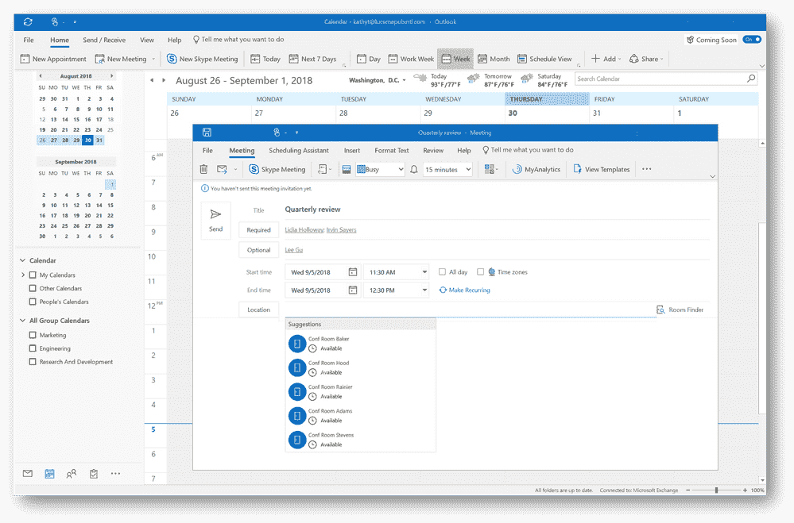This screenshot has height=523, width=794.
Task: Switch calendar to Work Week view
Action: click(411, 60)
